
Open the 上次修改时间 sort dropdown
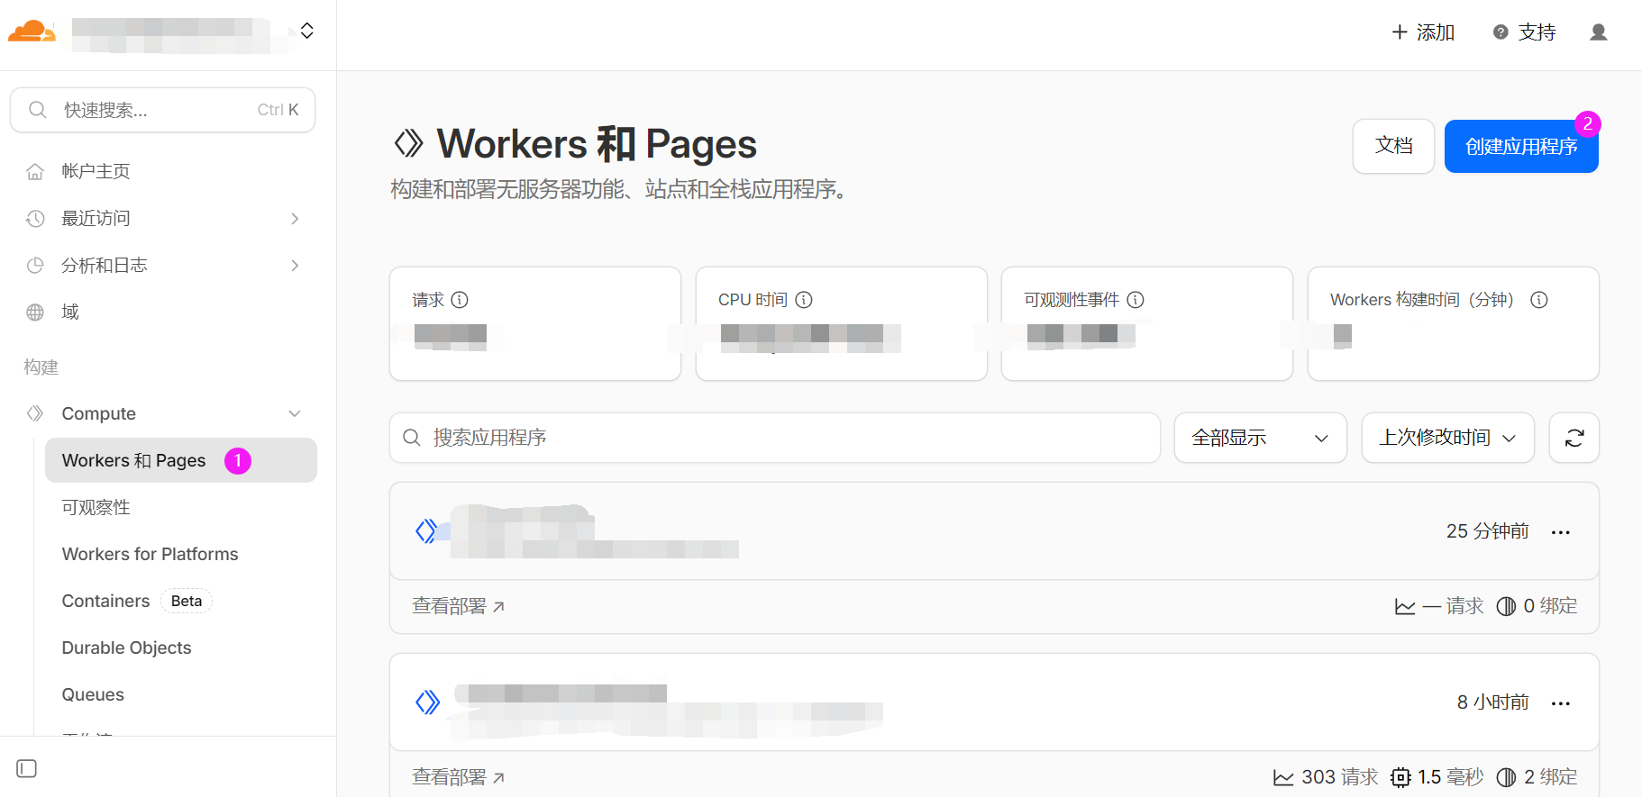[1446, 438]
